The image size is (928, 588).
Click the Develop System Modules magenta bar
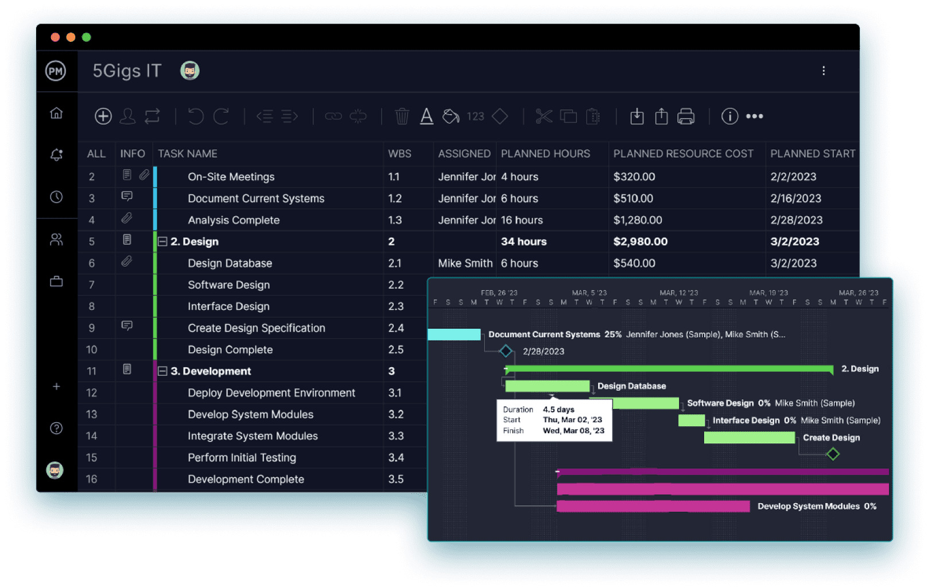pyautogui.click(x=653, y=506)
